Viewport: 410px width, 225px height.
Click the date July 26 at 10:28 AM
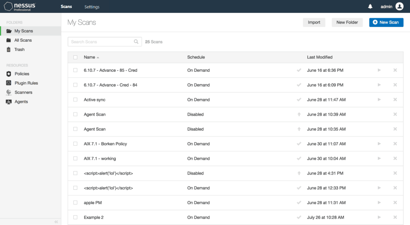click(x=326, y=217)
